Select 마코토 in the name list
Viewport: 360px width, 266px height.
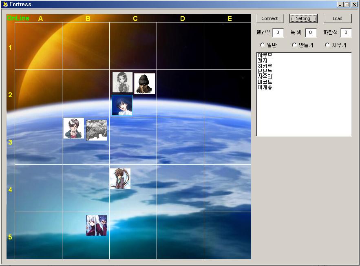point(265,82)
